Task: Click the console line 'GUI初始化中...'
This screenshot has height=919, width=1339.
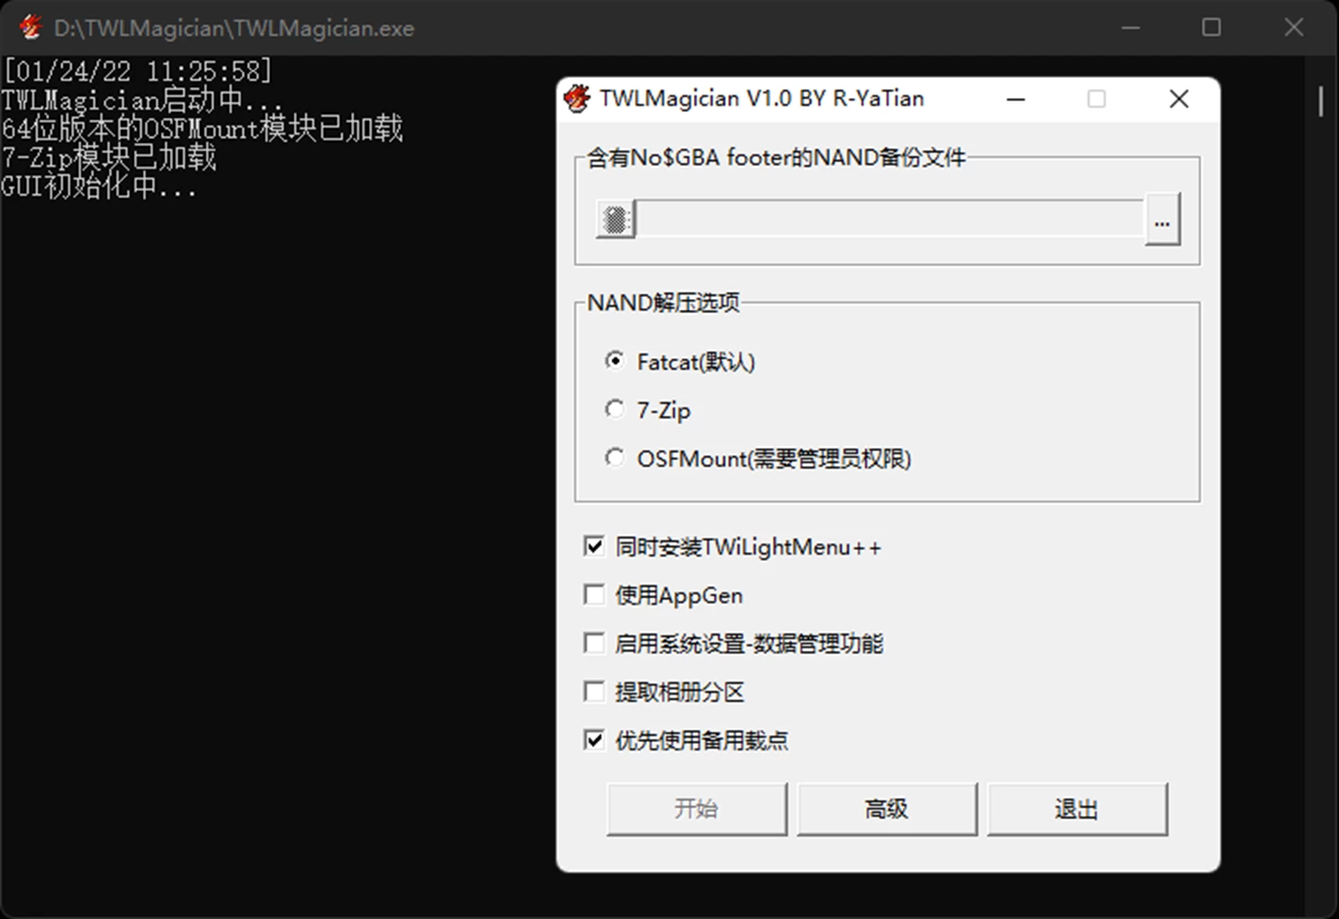Action: coord(99,187)
